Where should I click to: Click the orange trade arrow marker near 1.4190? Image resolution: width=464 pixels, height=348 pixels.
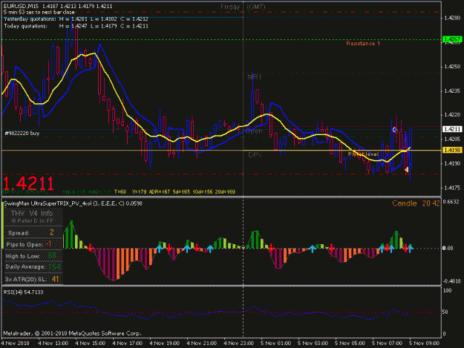click(407, 169)
